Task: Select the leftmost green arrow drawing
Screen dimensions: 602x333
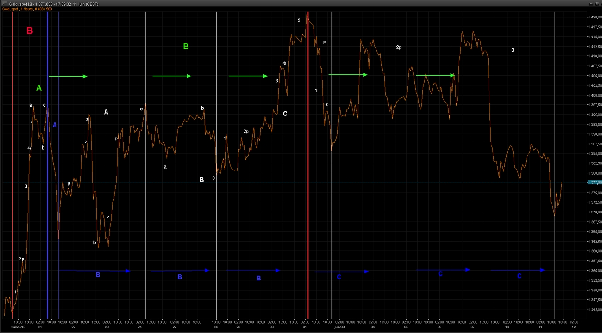Action: click(68, 76)
